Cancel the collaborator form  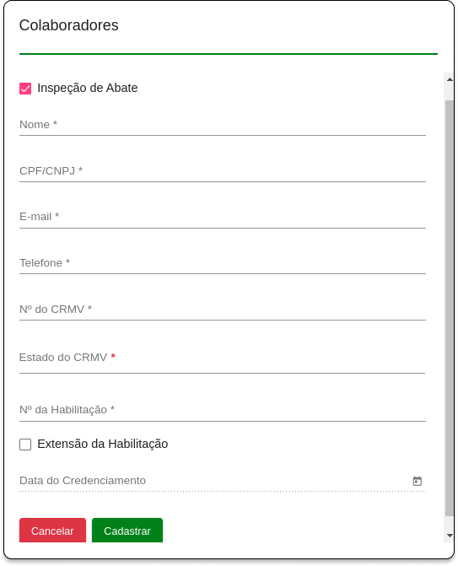[x=52, y=531]
